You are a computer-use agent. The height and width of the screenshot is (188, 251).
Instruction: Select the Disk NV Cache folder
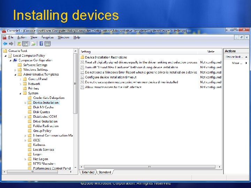pos(43,107)
